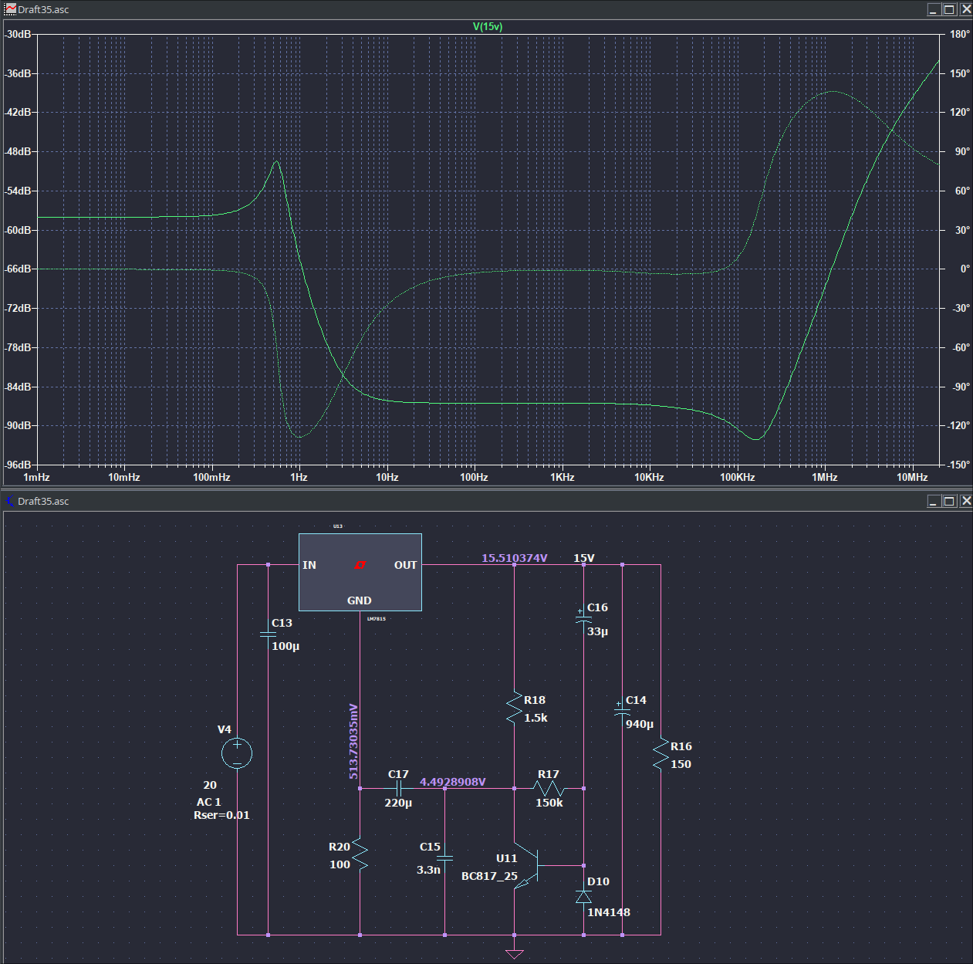
Task: Click the 150 value of R16
Action: click(681, 764)
